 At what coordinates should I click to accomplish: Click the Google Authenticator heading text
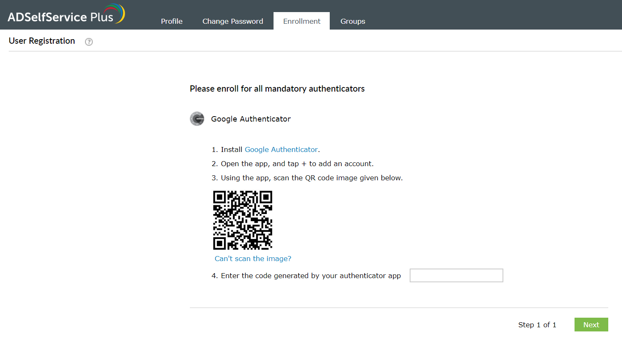(251, 119)
